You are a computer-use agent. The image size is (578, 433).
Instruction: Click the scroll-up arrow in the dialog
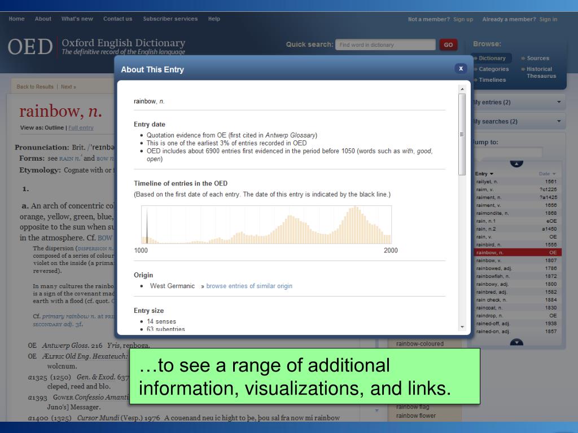462,89
